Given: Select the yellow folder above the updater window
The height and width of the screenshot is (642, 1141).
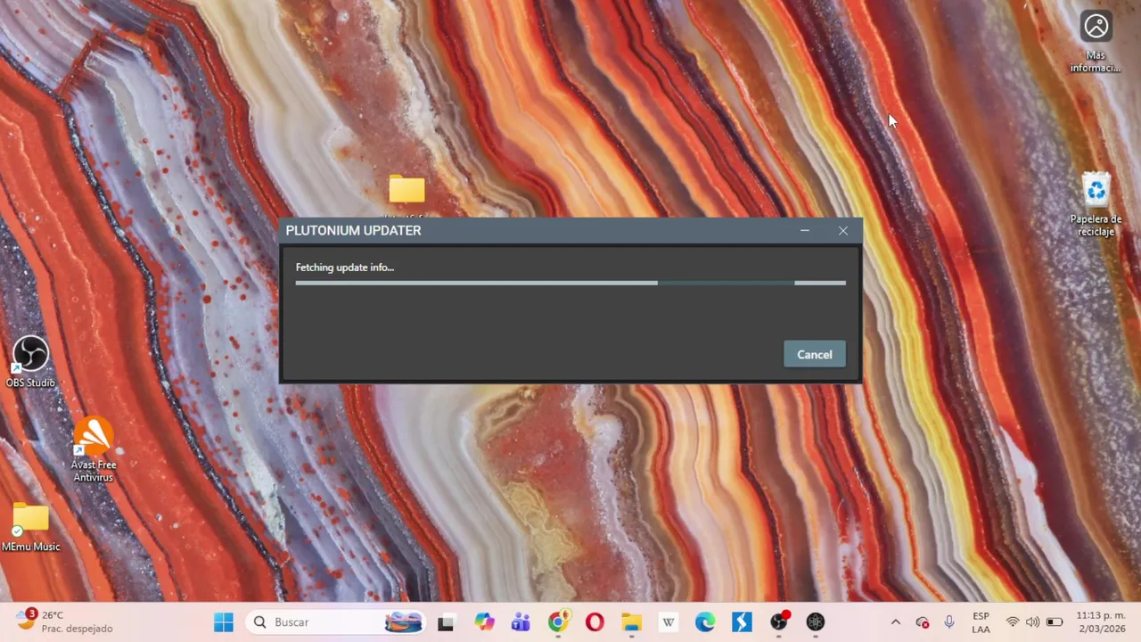Looking at the screenshot, I should click(x=406, y=190).
